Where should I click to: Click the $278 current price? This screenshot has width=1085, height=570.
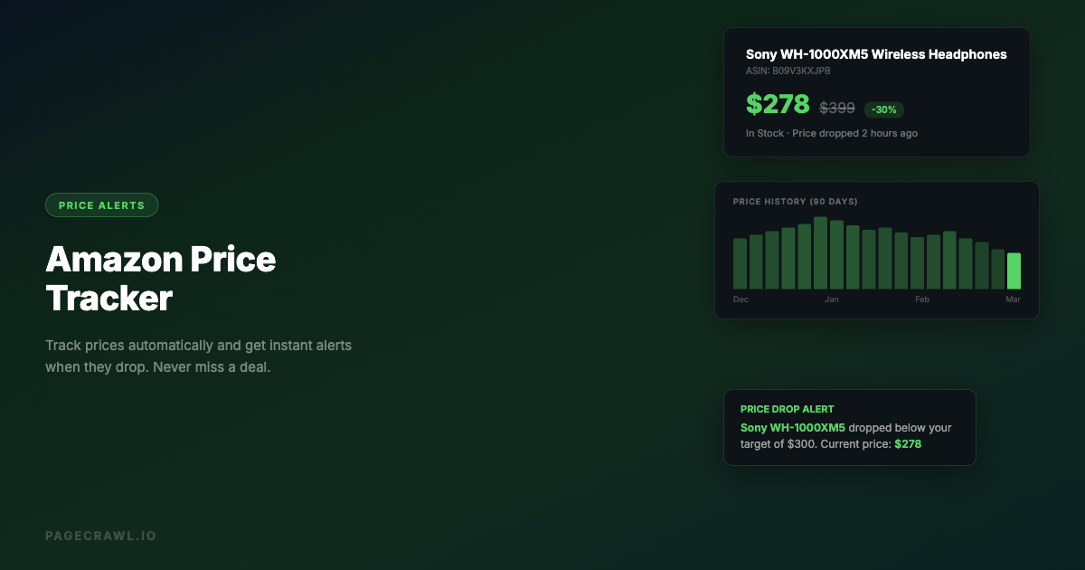776,104
